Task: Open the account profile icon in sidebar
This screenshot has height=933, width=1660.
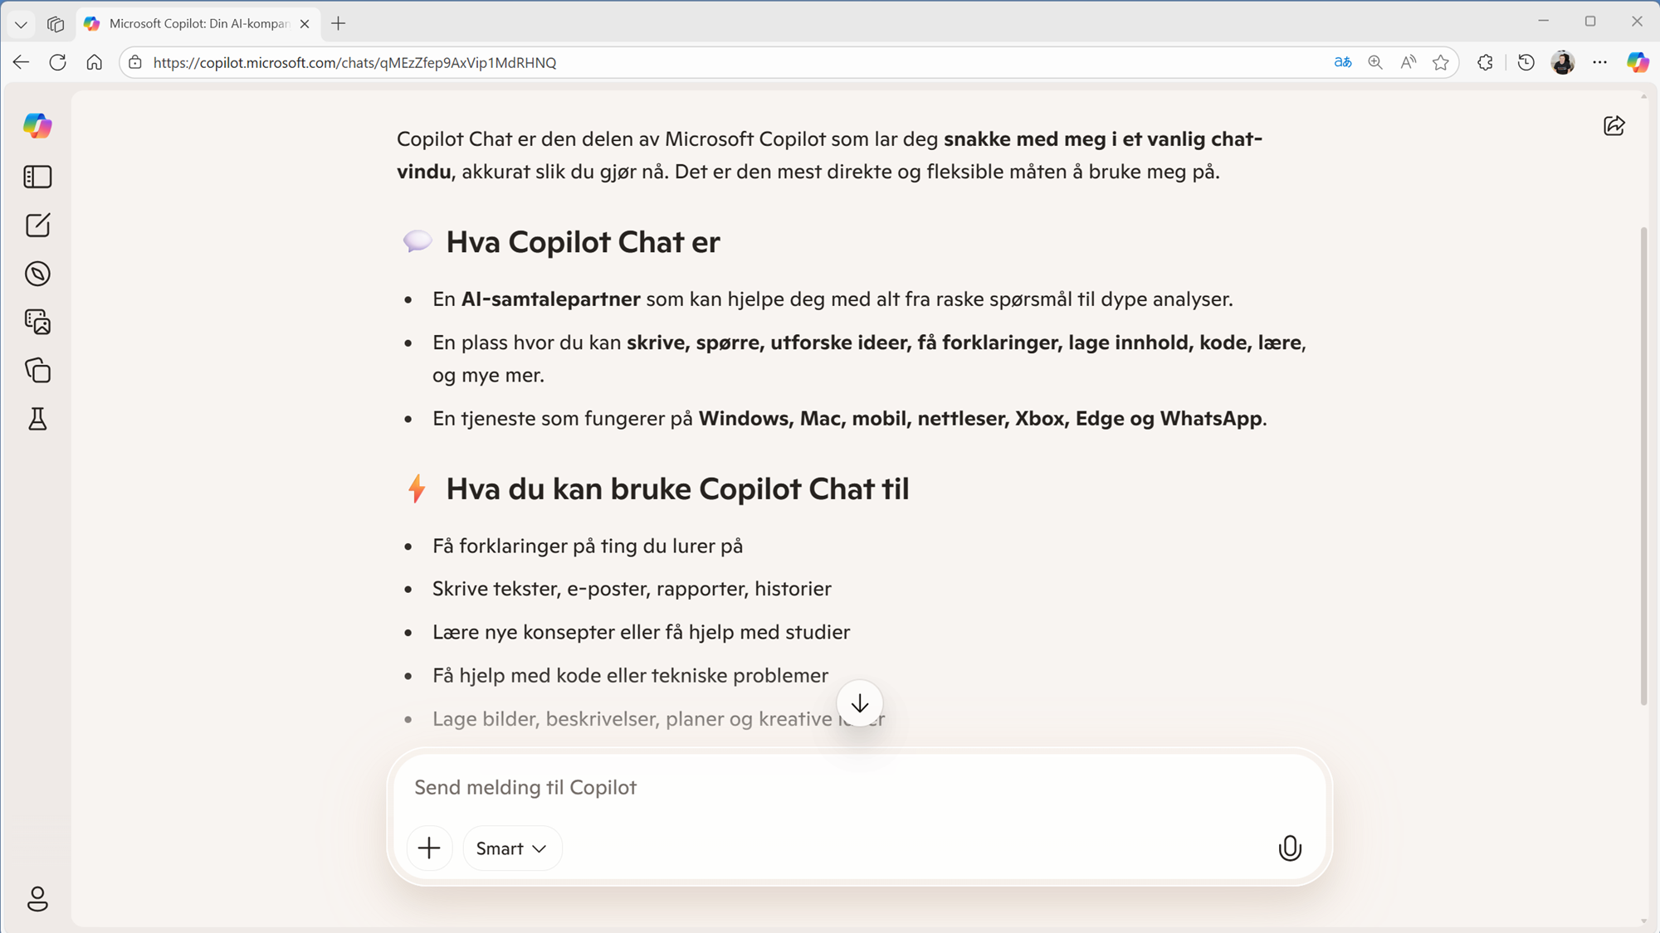Action: pyautogui.click(x=37, y=899)
